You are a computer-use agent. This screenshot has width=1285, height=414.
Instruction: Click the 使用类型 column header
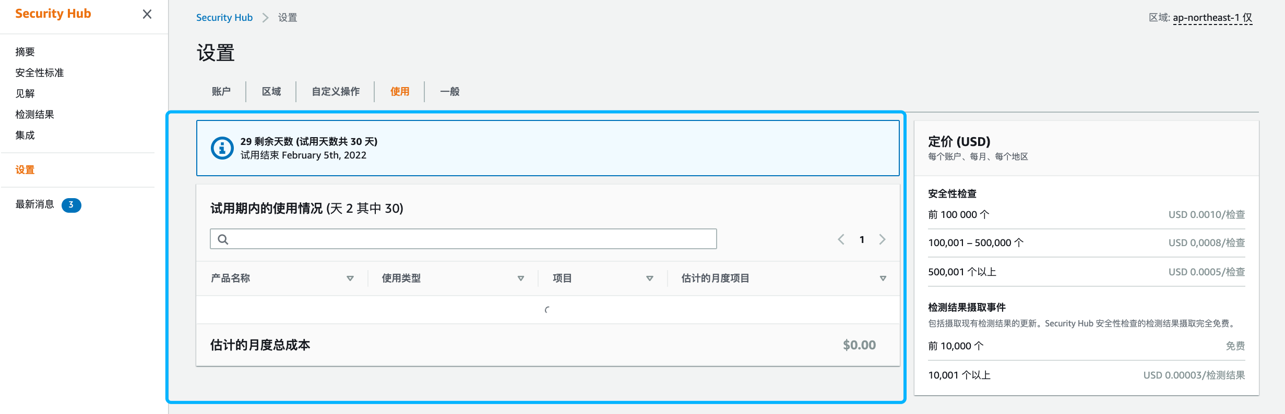coord(401,278)
